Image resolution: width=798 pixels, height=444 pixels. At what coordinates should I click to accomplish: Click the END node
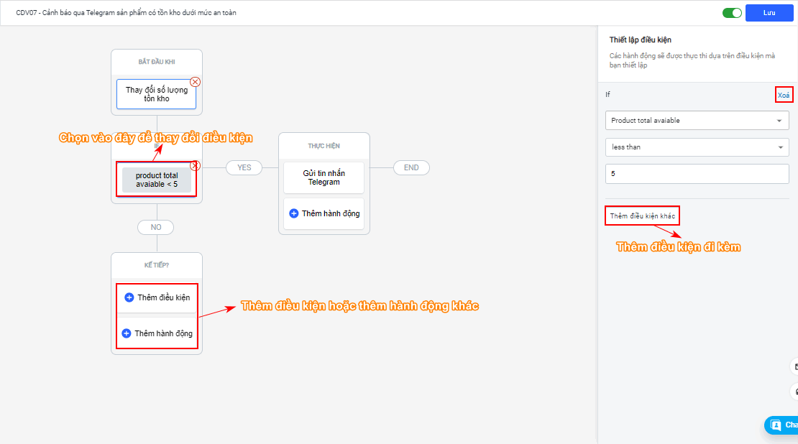[x=411, y=167]
